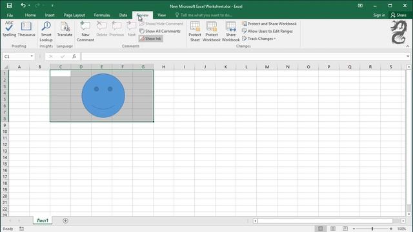This screenshot has height=232, width=413.
Task: Open the Translate tool
Action: point(65,29)
